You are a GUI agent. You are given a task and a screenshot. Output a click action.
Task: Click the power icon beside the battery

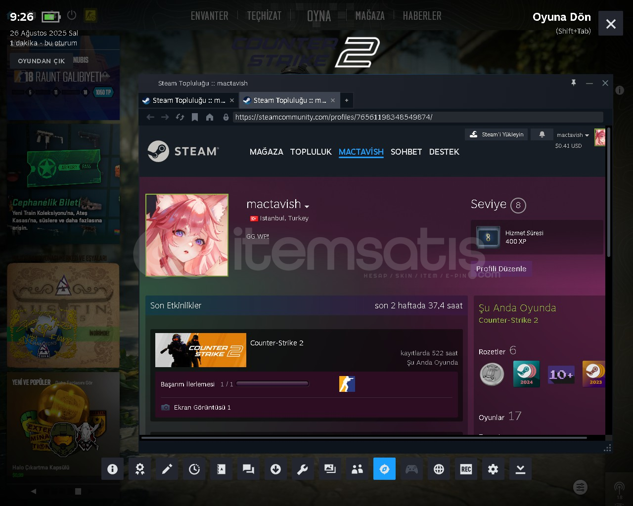tap(72, 15)
